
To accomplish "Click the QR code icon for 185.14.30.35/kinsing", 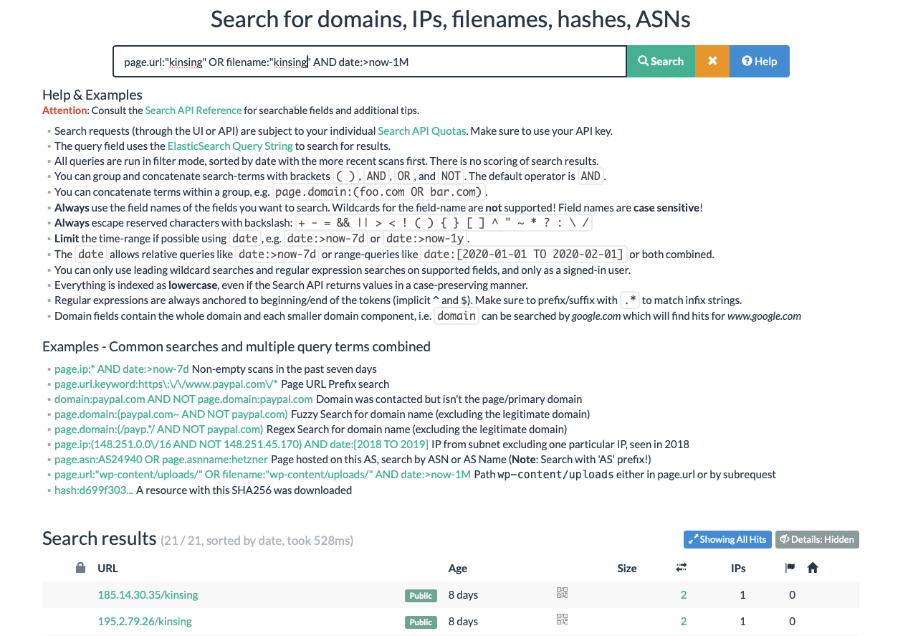I will pos(562,593).
